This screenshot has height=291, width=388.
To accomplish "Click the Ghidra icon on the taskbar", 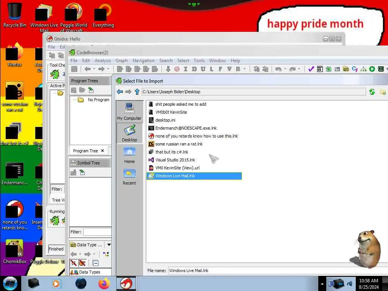I will 126,283.
